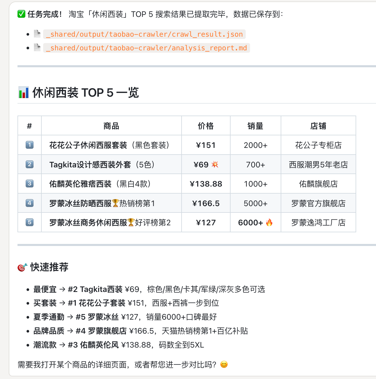
Task: Click the 销量 column header
Action: click(x=255, y=126)
